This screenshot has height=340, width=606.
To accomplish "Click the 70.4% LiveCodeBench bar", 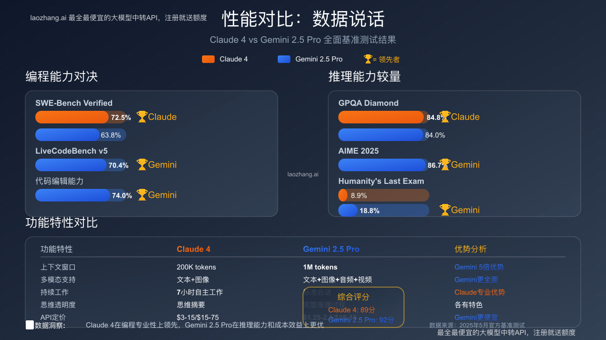I will tap(71, 165).
